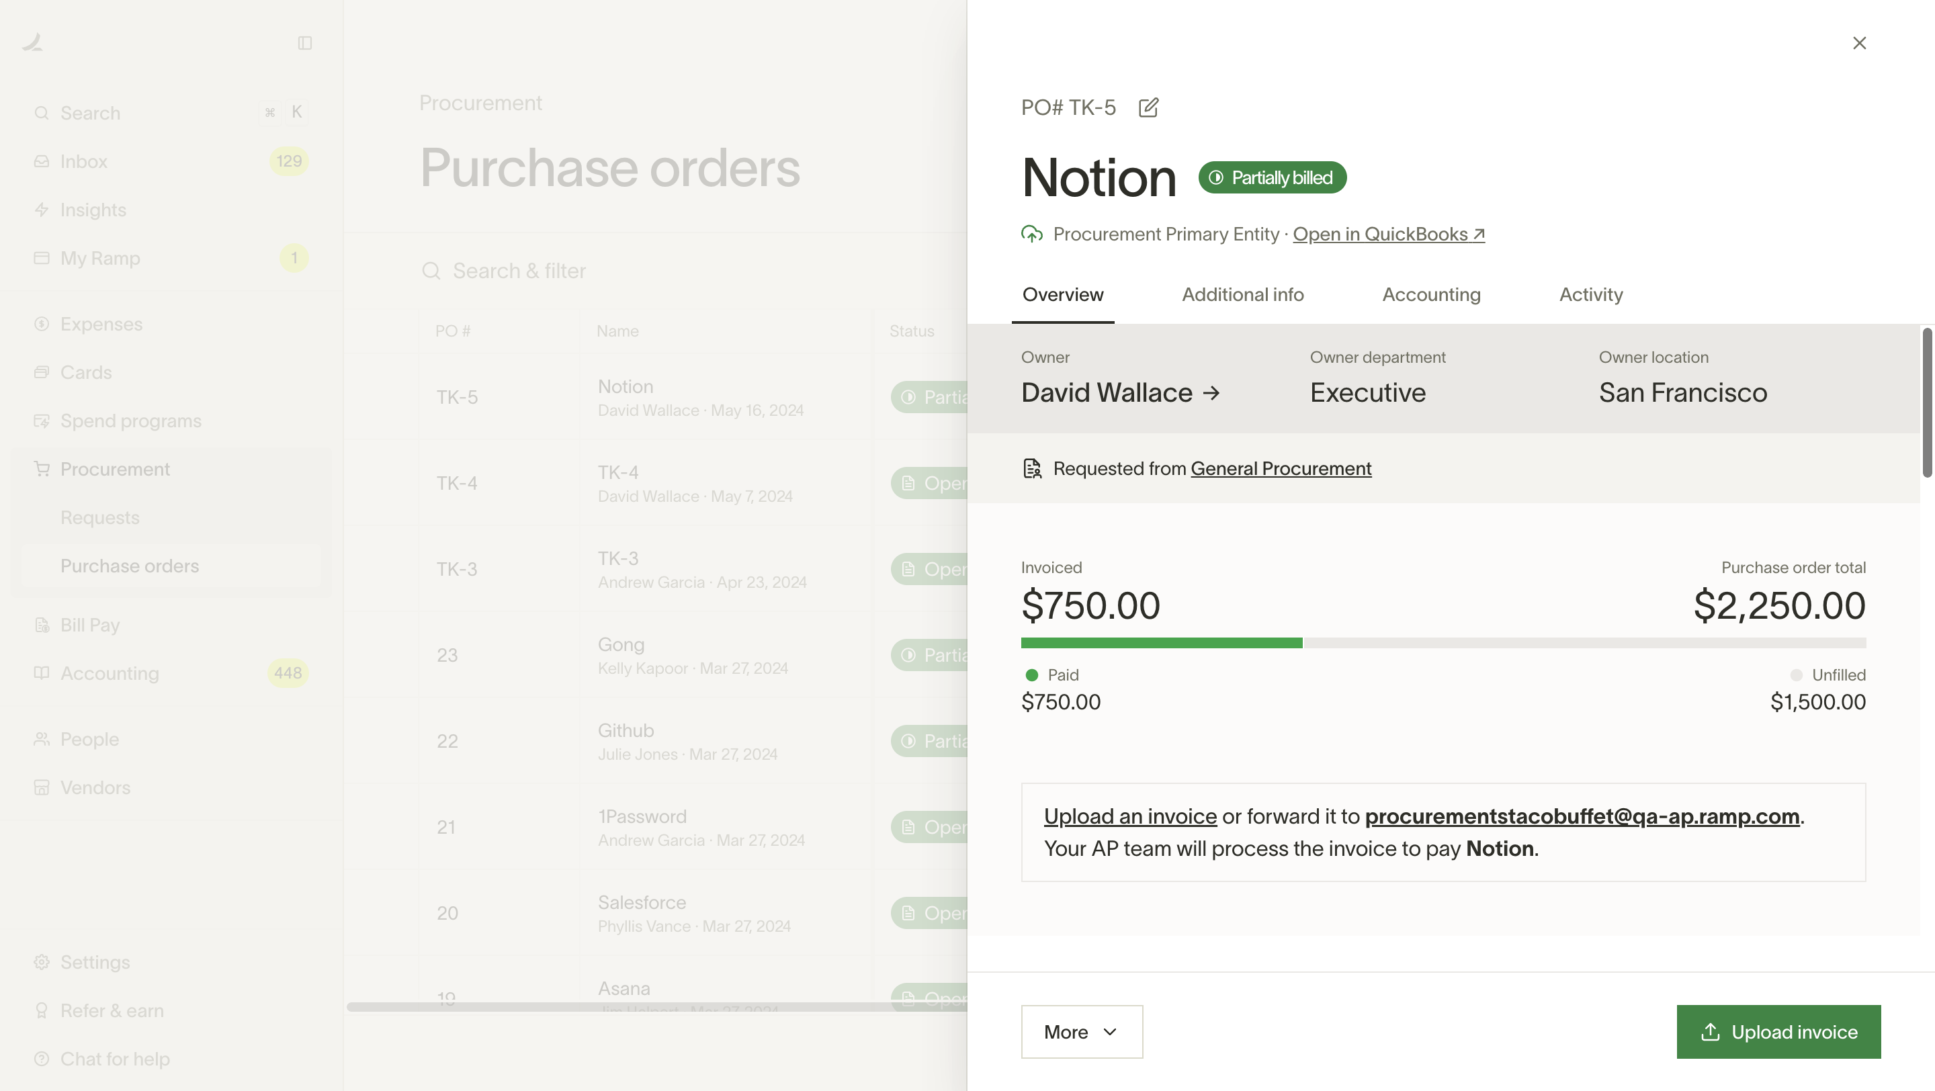Screen dimensions: 1935x1091
Task: Click the Search magnifier icon in the sidebar
Action: coord(42,113)
